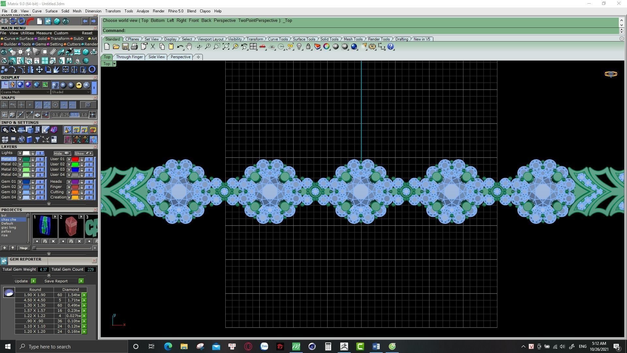Open the Curve Tools toolbar tab
This screenshot has height=353, width=627.
[278, 39]
